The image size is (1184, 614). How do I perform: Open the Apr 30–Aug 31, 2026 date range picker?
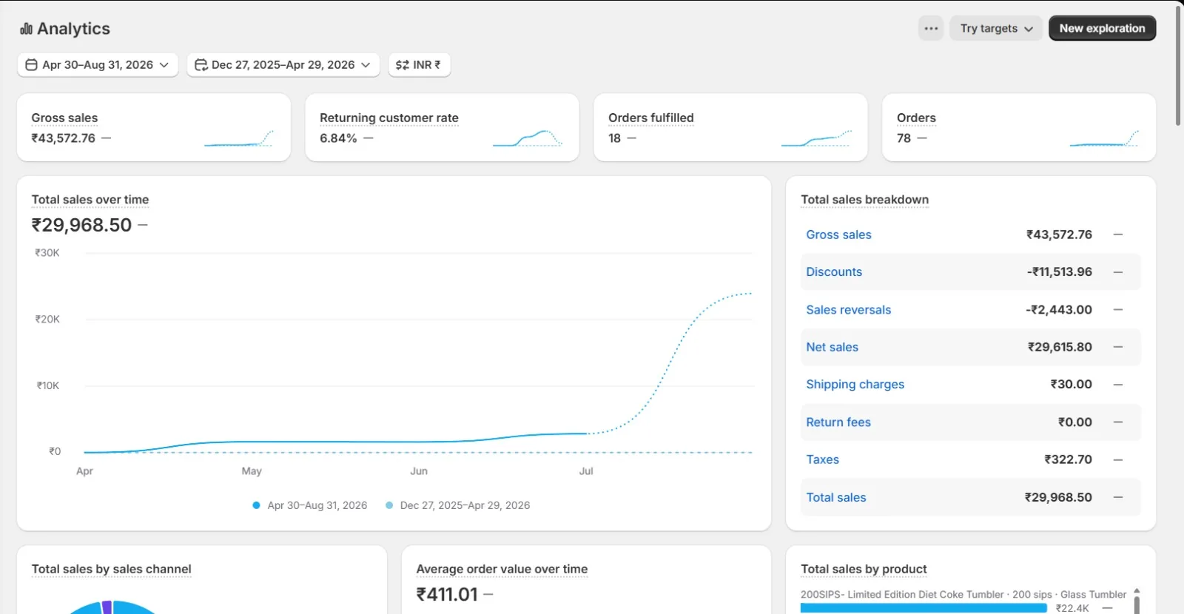click(98, 64)
